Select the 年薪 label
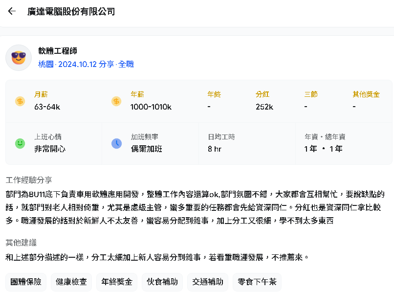394x292 pixels. pyautogui.click(x=137, y=94)
